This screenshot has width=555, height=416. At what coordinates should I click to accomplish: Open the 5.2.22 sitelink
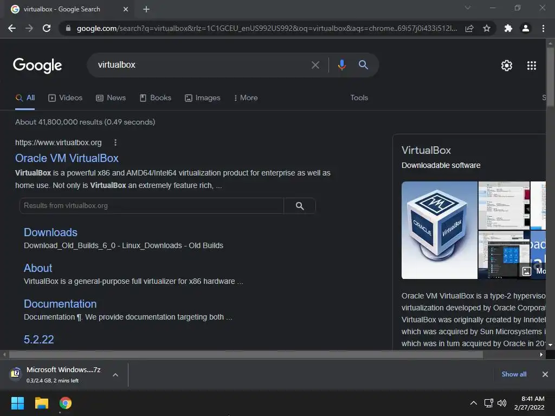point(39,340)
